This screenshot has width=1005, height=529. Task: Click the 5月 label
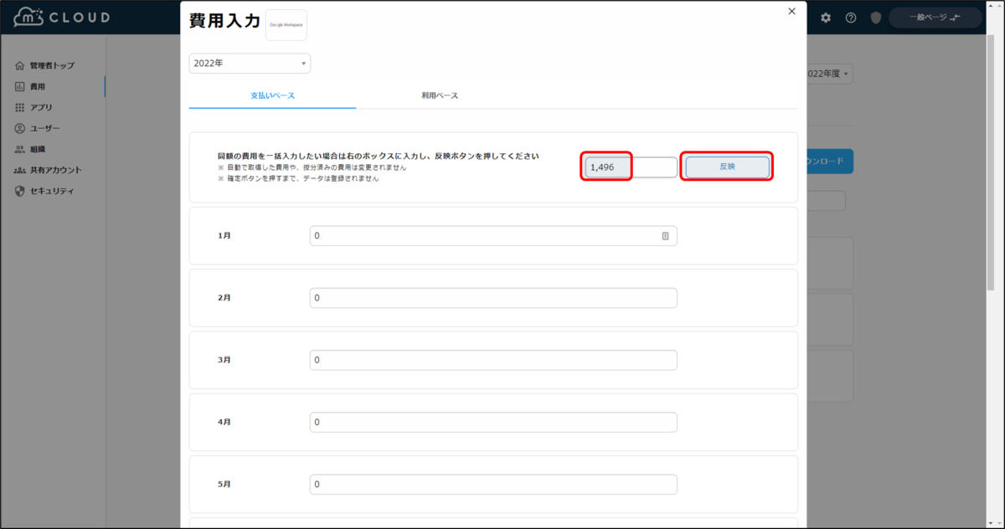pos(224,484)
